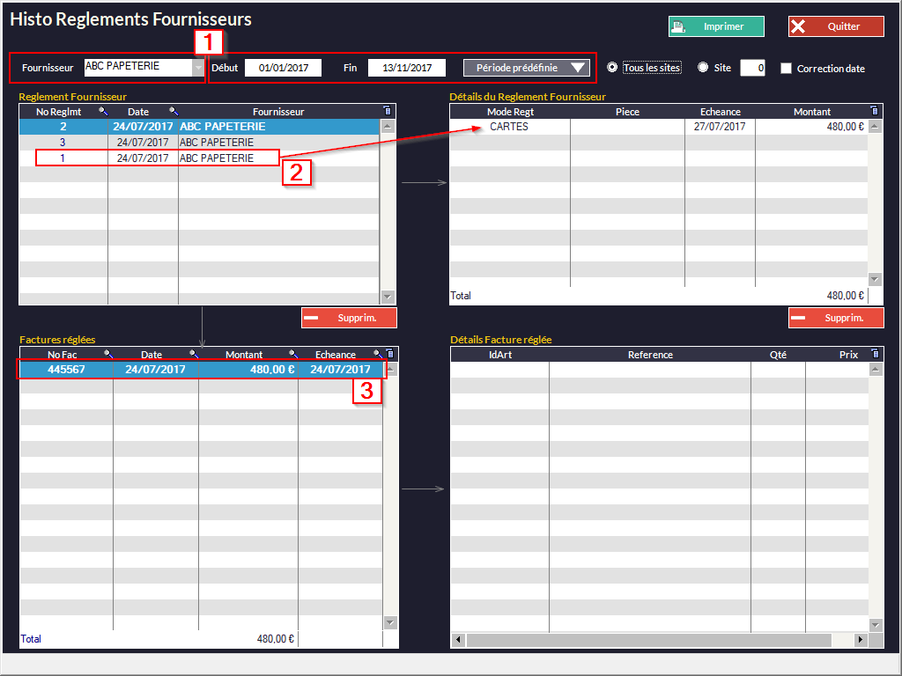Click Supprim. under Reglement Fournisseur table
Viewport: 902px width, 676px height.
349,318
